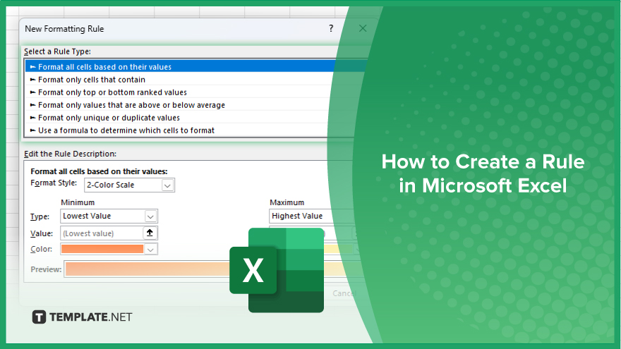The image size is (621, 349).
Task: Click the 'Minimum' column heading
Action: point(78,202)
